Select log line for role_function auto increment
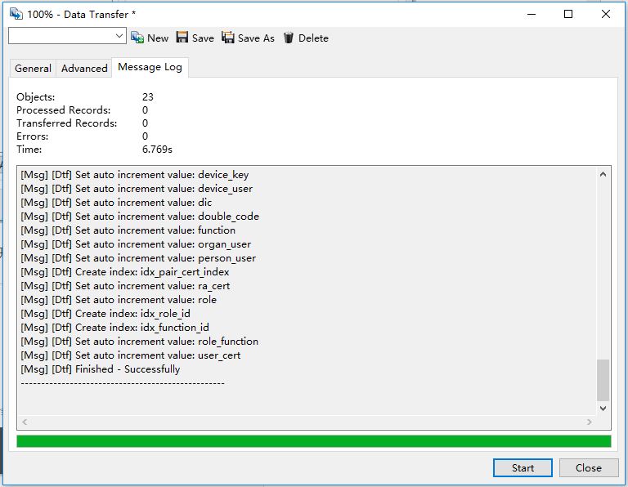 (x=139, y=342)
